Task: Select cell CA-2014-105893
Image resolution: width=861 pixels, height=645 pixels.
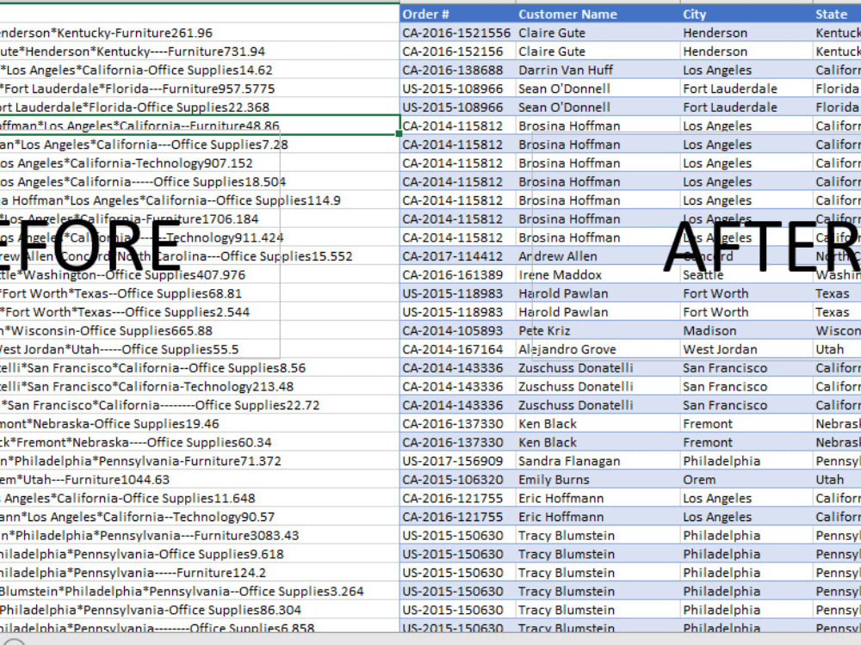Action: pyautogui.click(x=457, y=331)
